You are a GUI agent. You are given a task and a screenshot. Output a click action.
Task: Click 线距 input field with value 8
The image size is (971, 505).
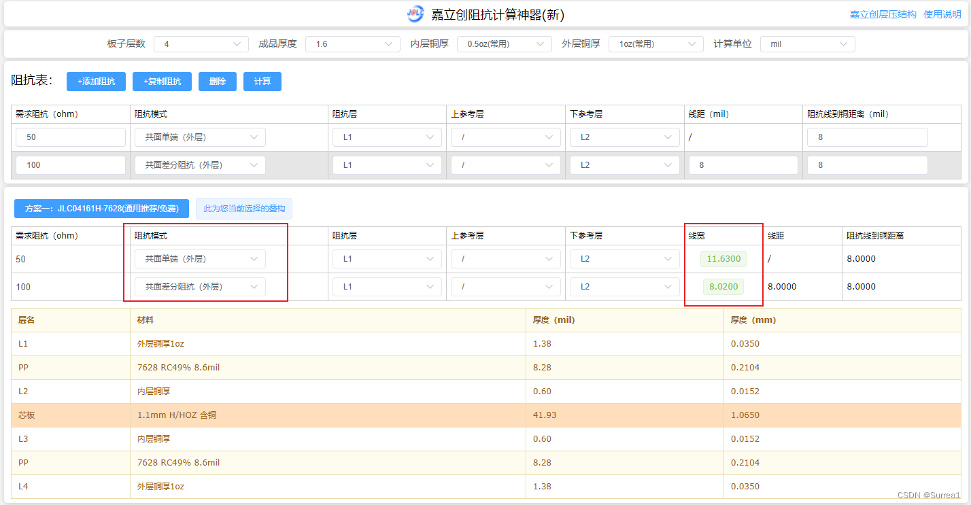(743, 165)
